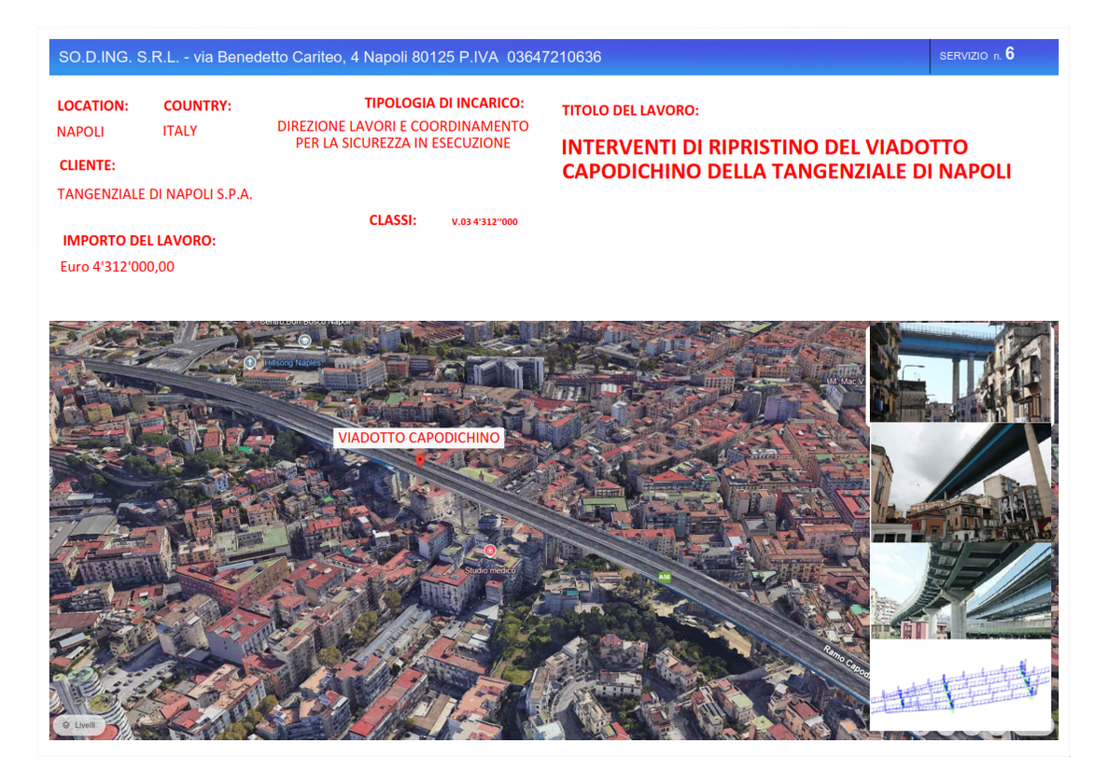This screenshot has height=783, width=1108.
Task: Open the top viaduct pillars photo thumbnail
Action: pos(961,372)
